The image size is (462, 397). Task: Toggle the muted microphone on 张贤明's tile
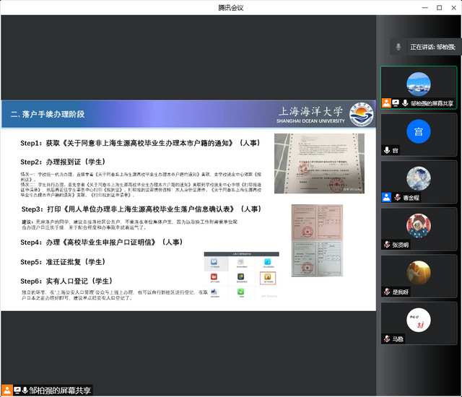tap(387, 245)
